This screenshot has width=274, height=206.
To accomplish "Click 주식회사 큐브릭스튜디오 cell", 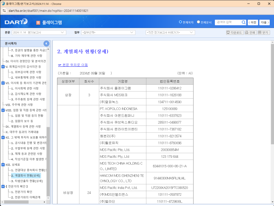I will 123,122.
